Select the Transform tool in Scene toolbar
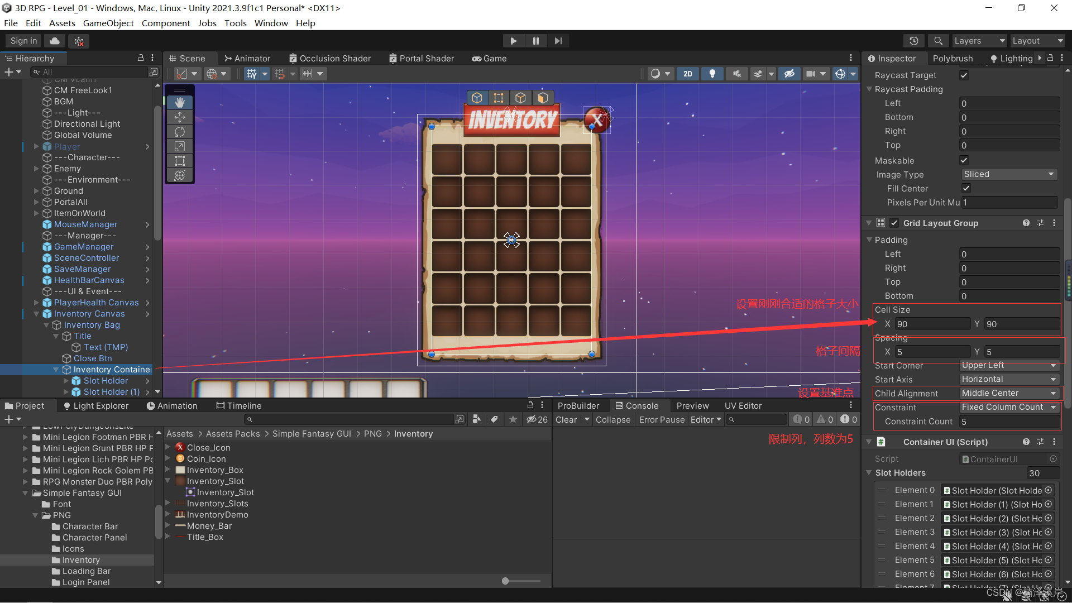Screen dimensions: 1072x603 [180, 175]
